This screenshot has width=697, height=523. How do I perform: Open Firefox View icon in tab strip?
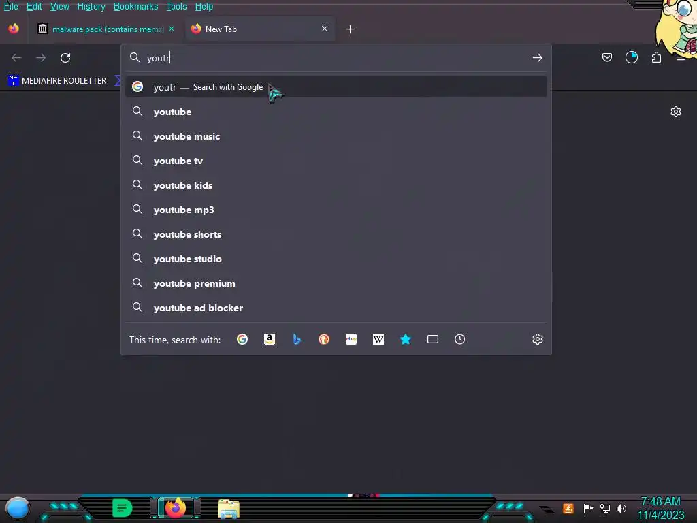point(14,29)
